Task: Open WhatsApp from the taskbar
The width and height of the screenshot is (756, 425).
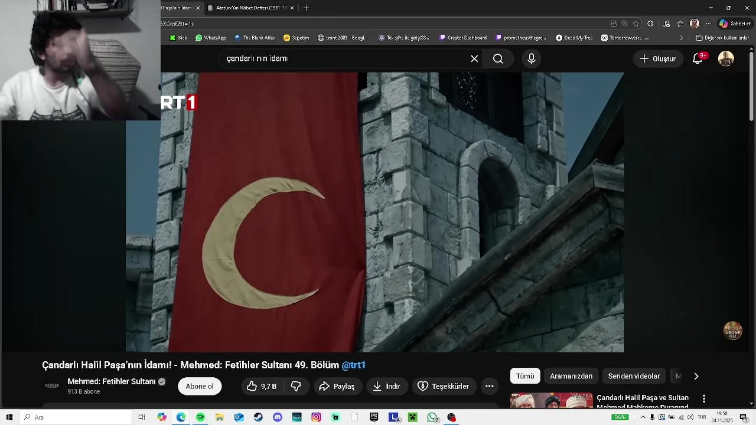Action: coord(432,417)
